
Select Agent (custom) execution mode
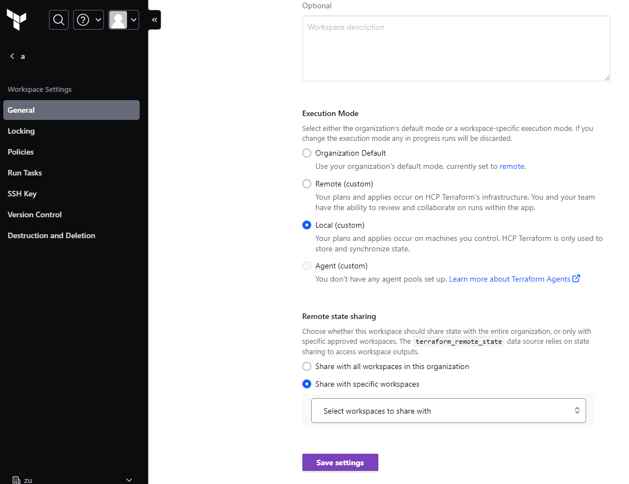pos(306,266)
